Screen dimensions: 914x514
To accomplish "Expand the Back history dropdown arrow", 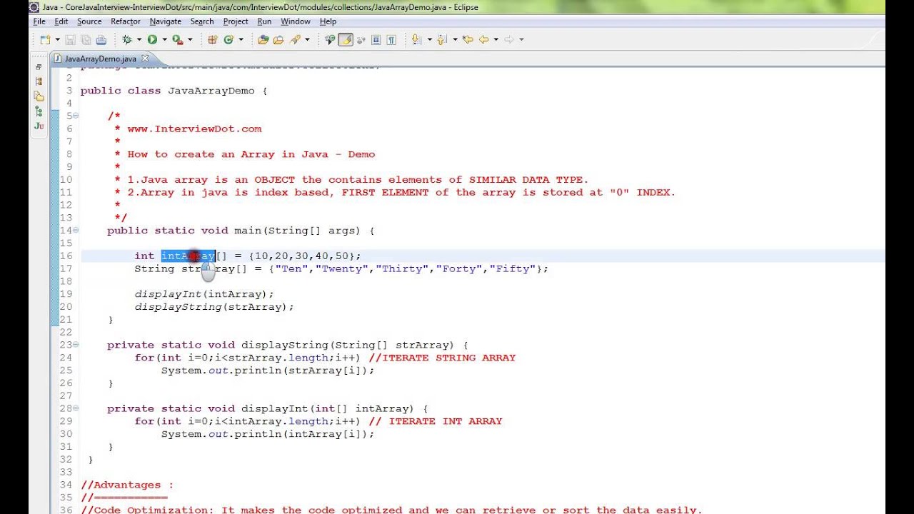I will click(x=496, y=40).
